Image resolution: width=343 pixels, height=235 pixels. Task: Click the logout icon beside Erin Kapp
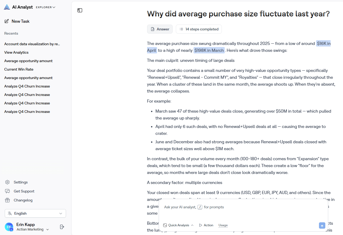[62, 227]
